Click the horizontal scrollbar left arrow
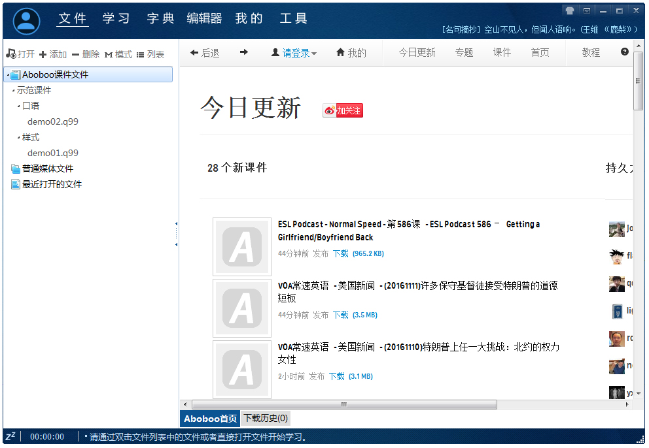649x448 pixels. 185,405
